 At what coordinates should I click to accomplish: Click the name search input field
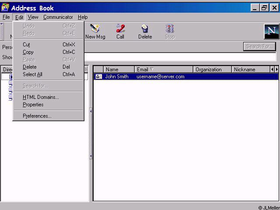[180, 57]
